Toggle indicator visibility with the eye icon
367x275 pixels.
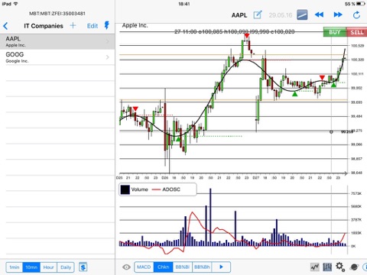[126, 267]
